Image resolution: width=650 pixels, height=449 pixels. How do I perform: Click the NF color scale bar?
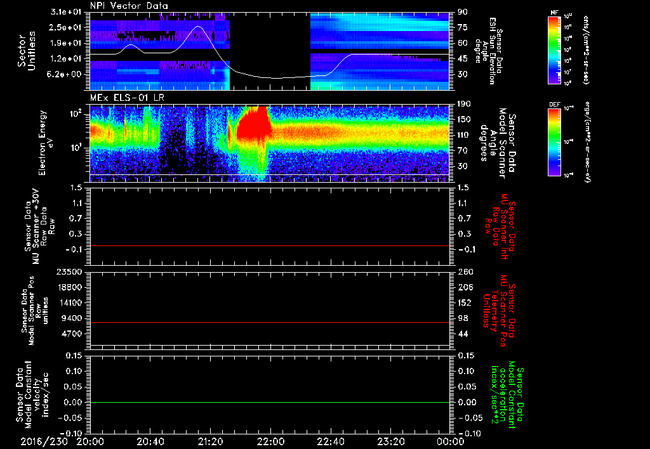[555, 49]
